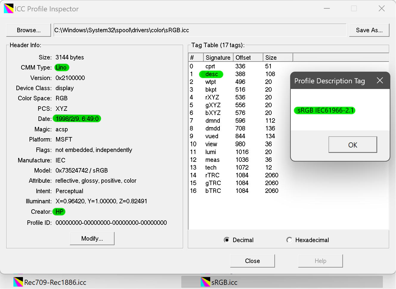Viewport: 396px width, 289px height.
Task: Click the Offset column header
Action: (x=247, y=58)
